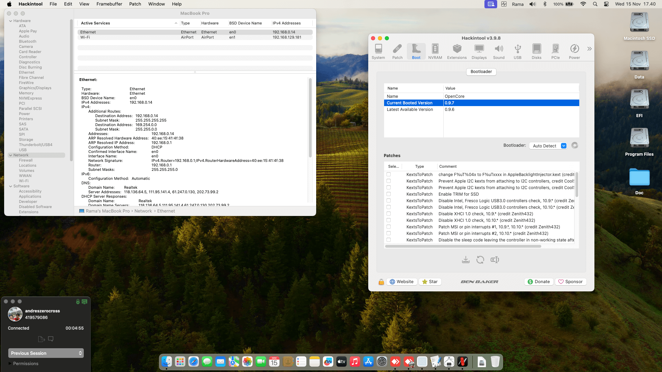Select the Latest Available Version row
This screenshot has height=372, width=662.
point(481,110)
